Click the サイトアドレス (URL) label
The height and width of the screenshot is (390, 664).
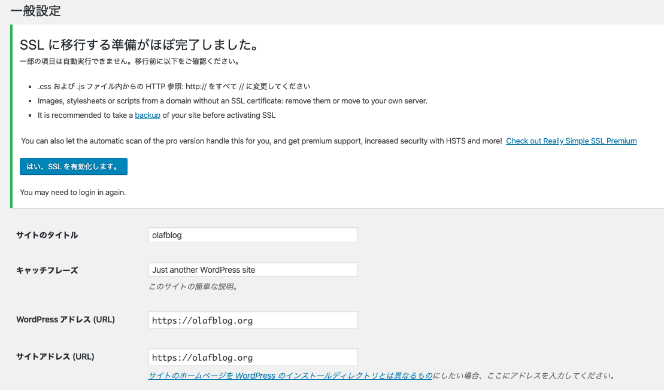(x=55, y=357)
